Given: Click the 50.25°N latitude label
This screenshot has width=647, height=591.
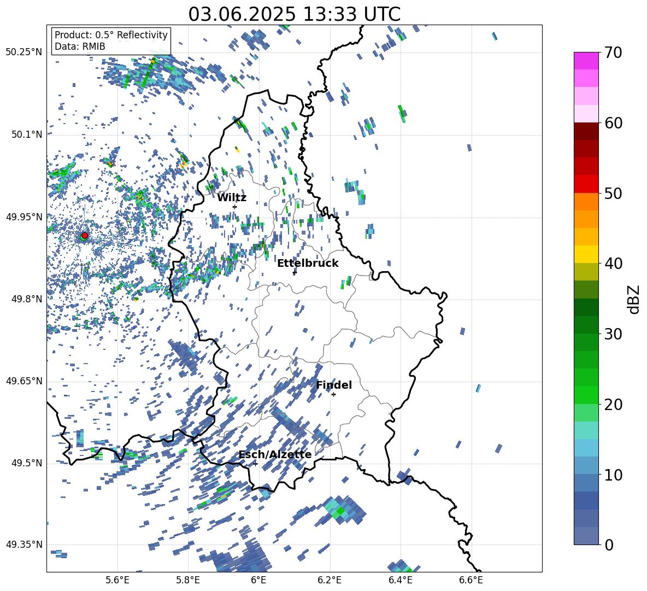Looking at the screenshot, I should tap(24, 52).
